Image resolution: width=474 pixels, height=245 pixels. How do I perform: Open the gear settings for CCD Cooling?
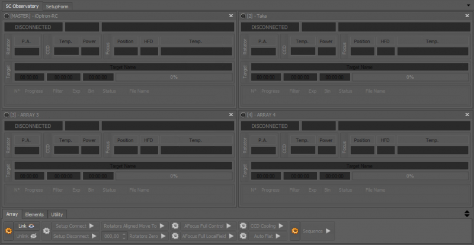click(243, 226)
